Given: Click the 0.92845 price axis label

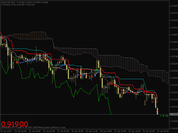Looking at the screenshot, I should (x=174, y=49).
